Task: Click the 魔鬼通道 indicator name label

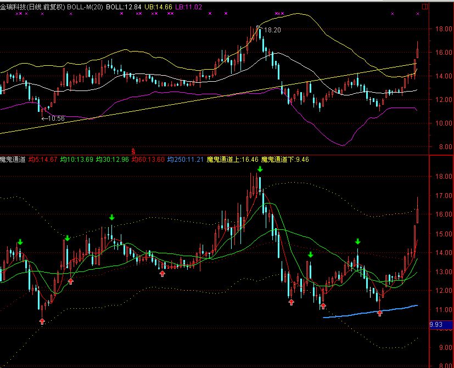Action: coord(13,160)
